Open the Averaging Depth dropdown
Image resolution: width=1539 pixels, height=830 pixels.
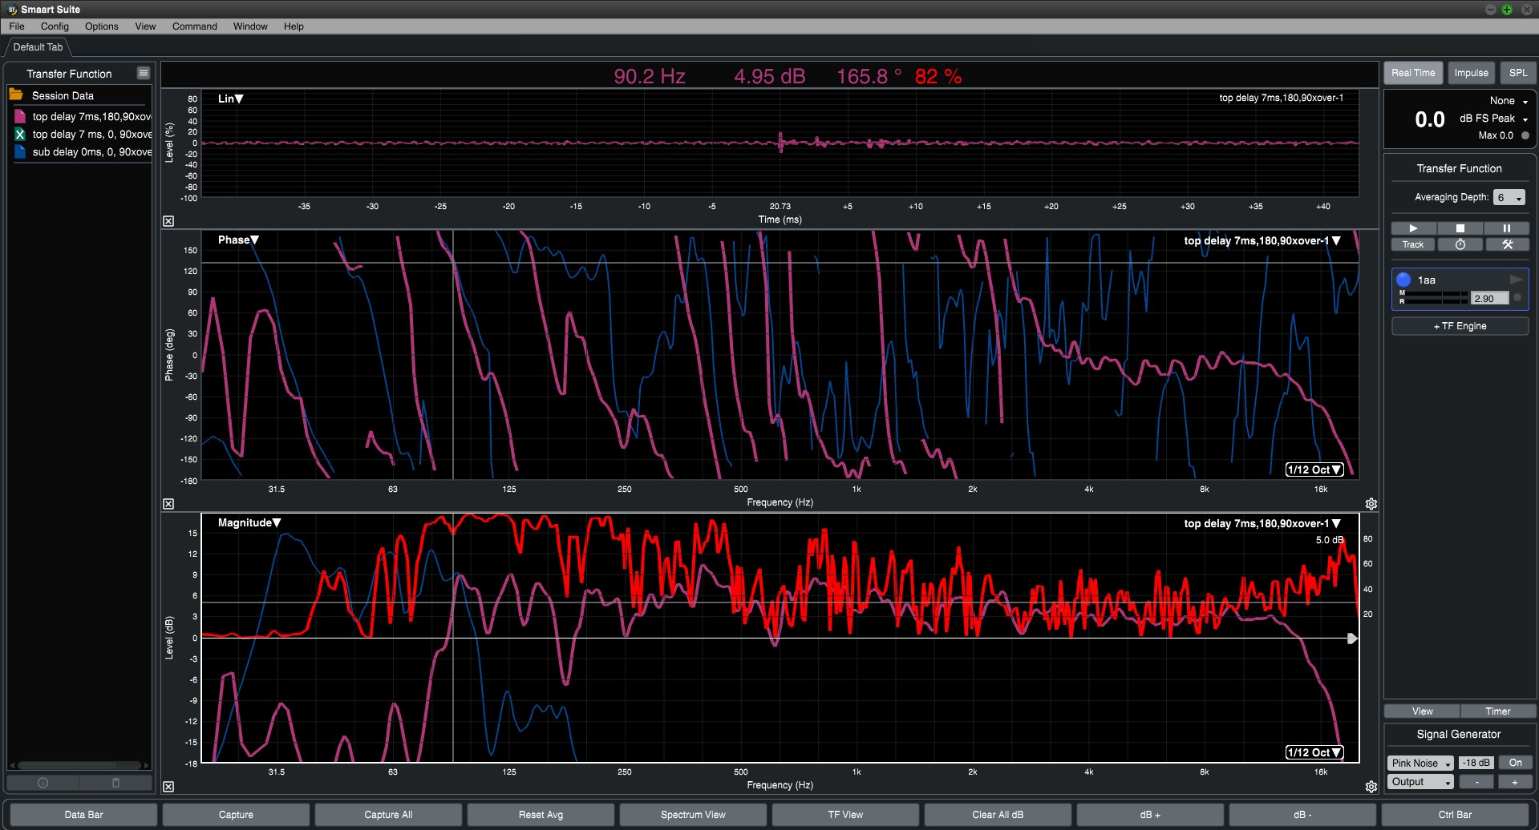tap(1509, 197)
